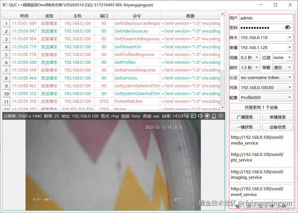Image resolution: width=298 pixels, height=213 pixels.
Task: Click the GetServicesResponse command cell
Action: point(137,70)
